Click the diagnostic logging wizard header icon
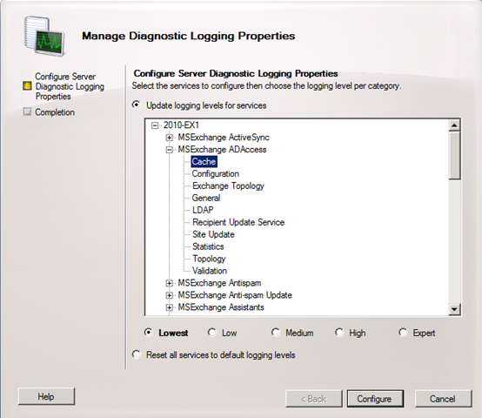Viewport: 482px width, 418px height. (44, 37)
